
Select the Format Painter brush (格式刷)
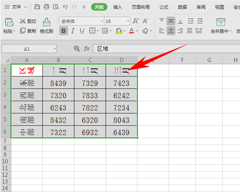tap(46, 26)
